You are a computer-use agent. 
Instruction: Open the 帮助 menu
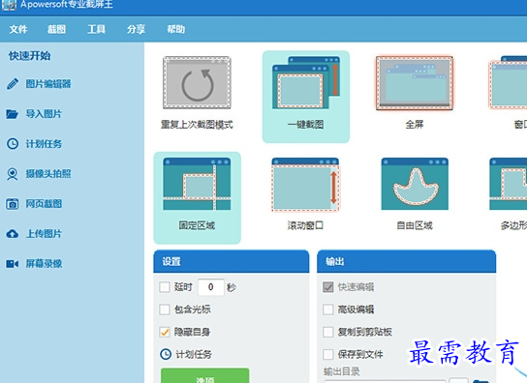point(176,29)
